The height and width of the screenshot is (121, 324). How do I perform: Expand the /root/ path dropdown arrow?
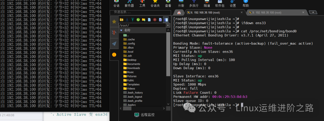click(168, 25)
